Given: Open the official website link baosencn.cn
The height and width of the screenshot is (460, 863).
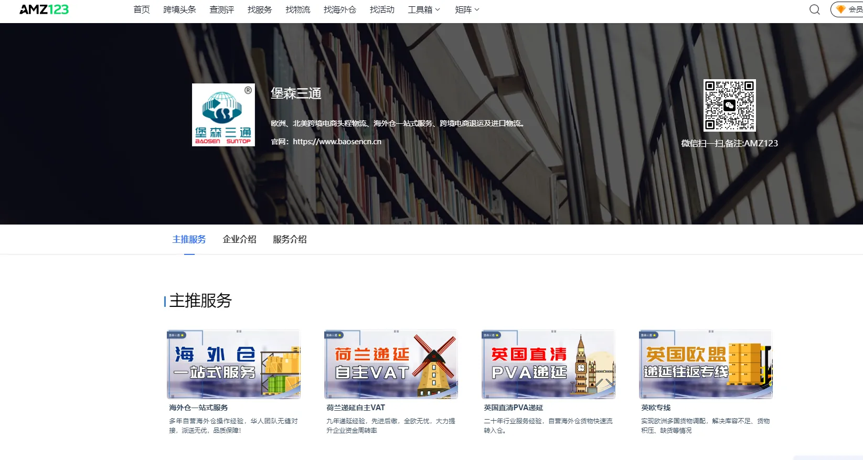Looking at the screenshot, I should coord(337,142).
